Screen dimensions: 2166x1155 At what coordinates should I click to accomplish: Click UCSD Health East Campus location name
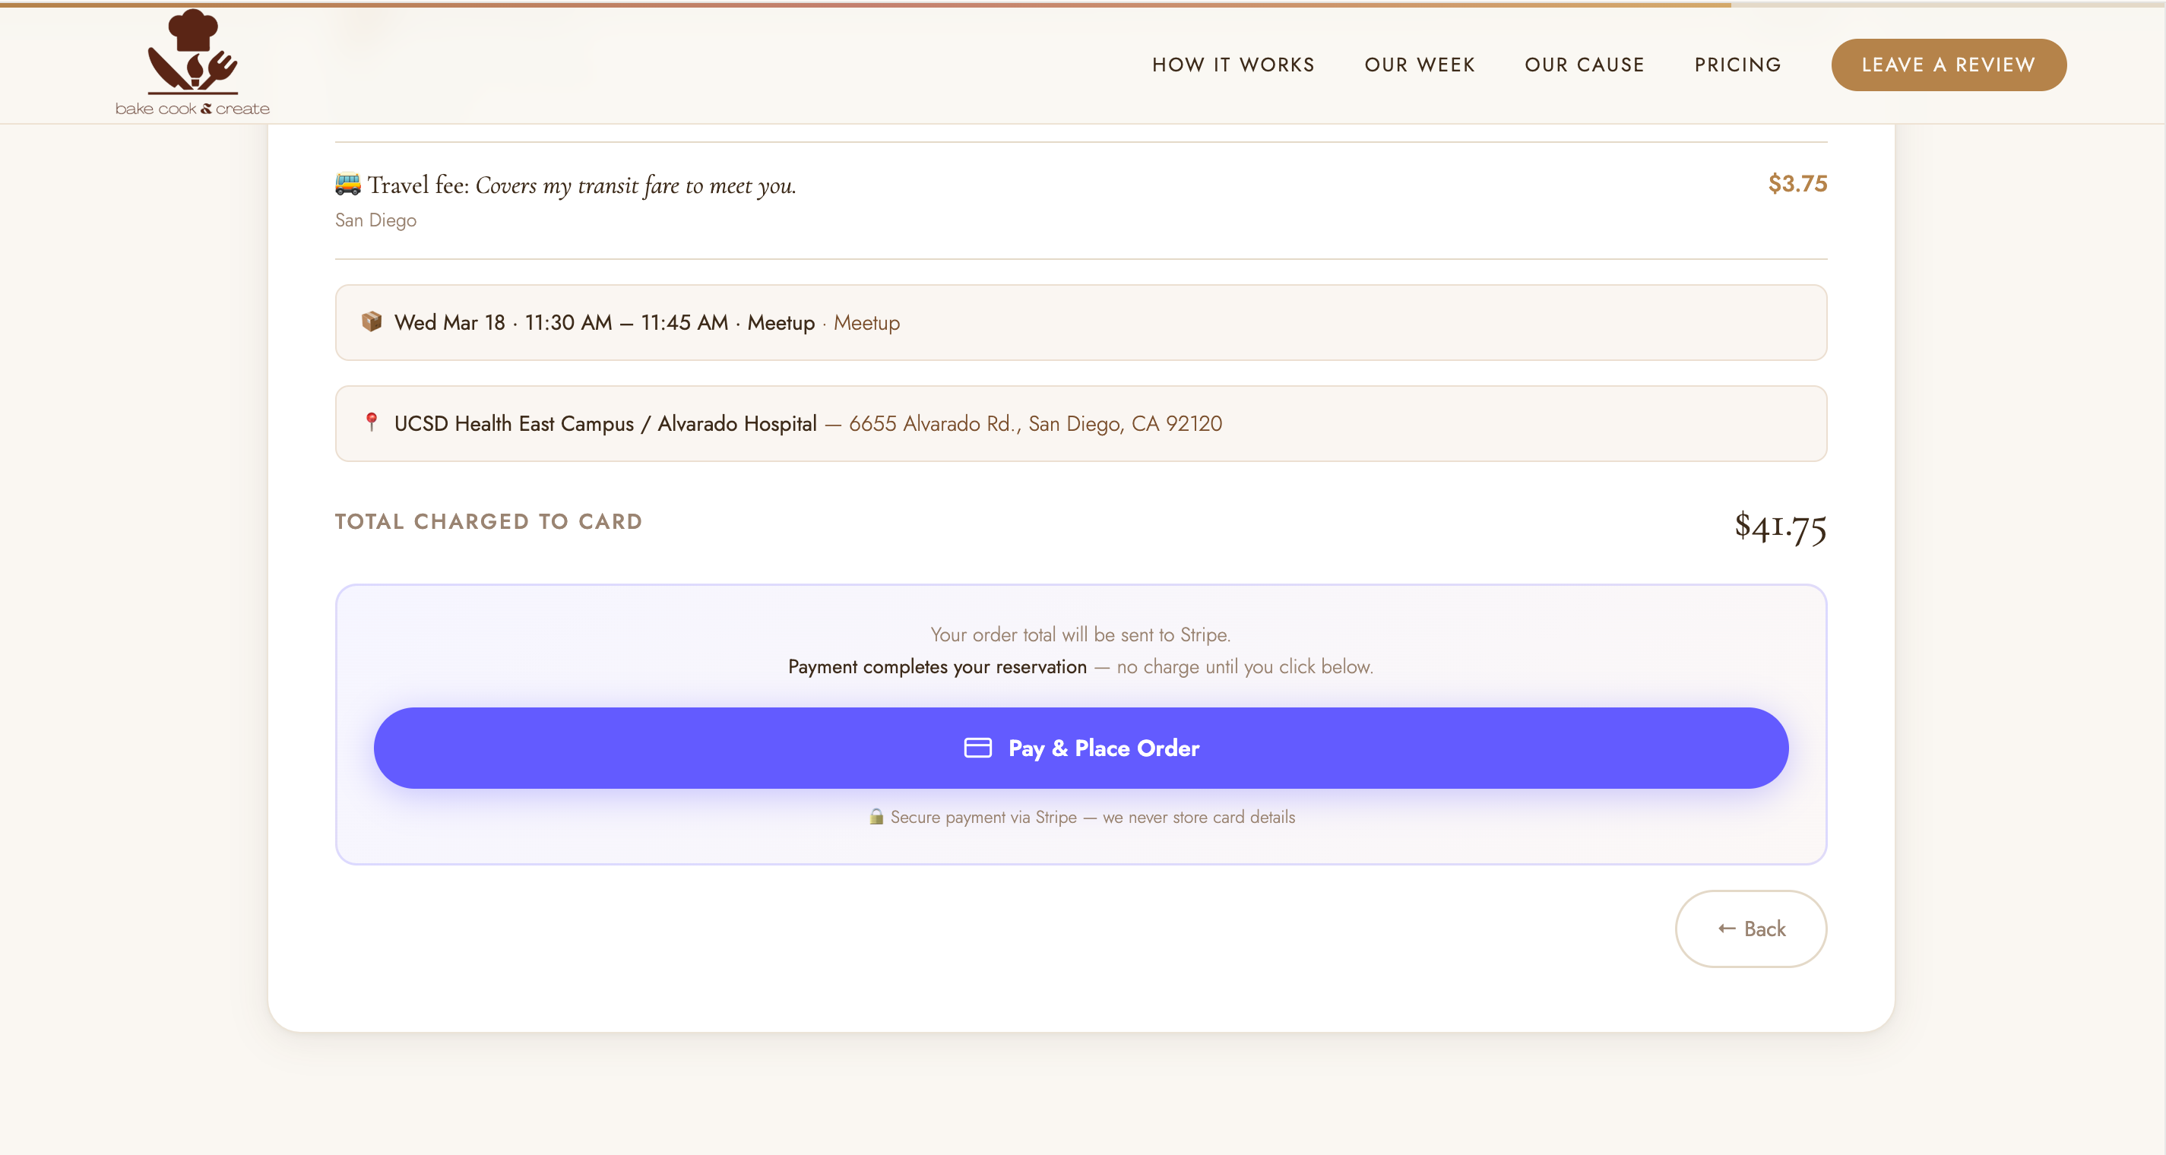pos(606,424)
